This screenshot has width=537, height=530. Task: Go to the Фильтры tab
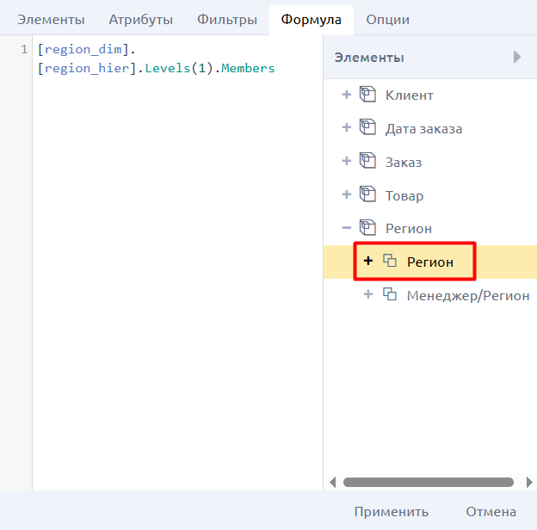click(226, 19)
